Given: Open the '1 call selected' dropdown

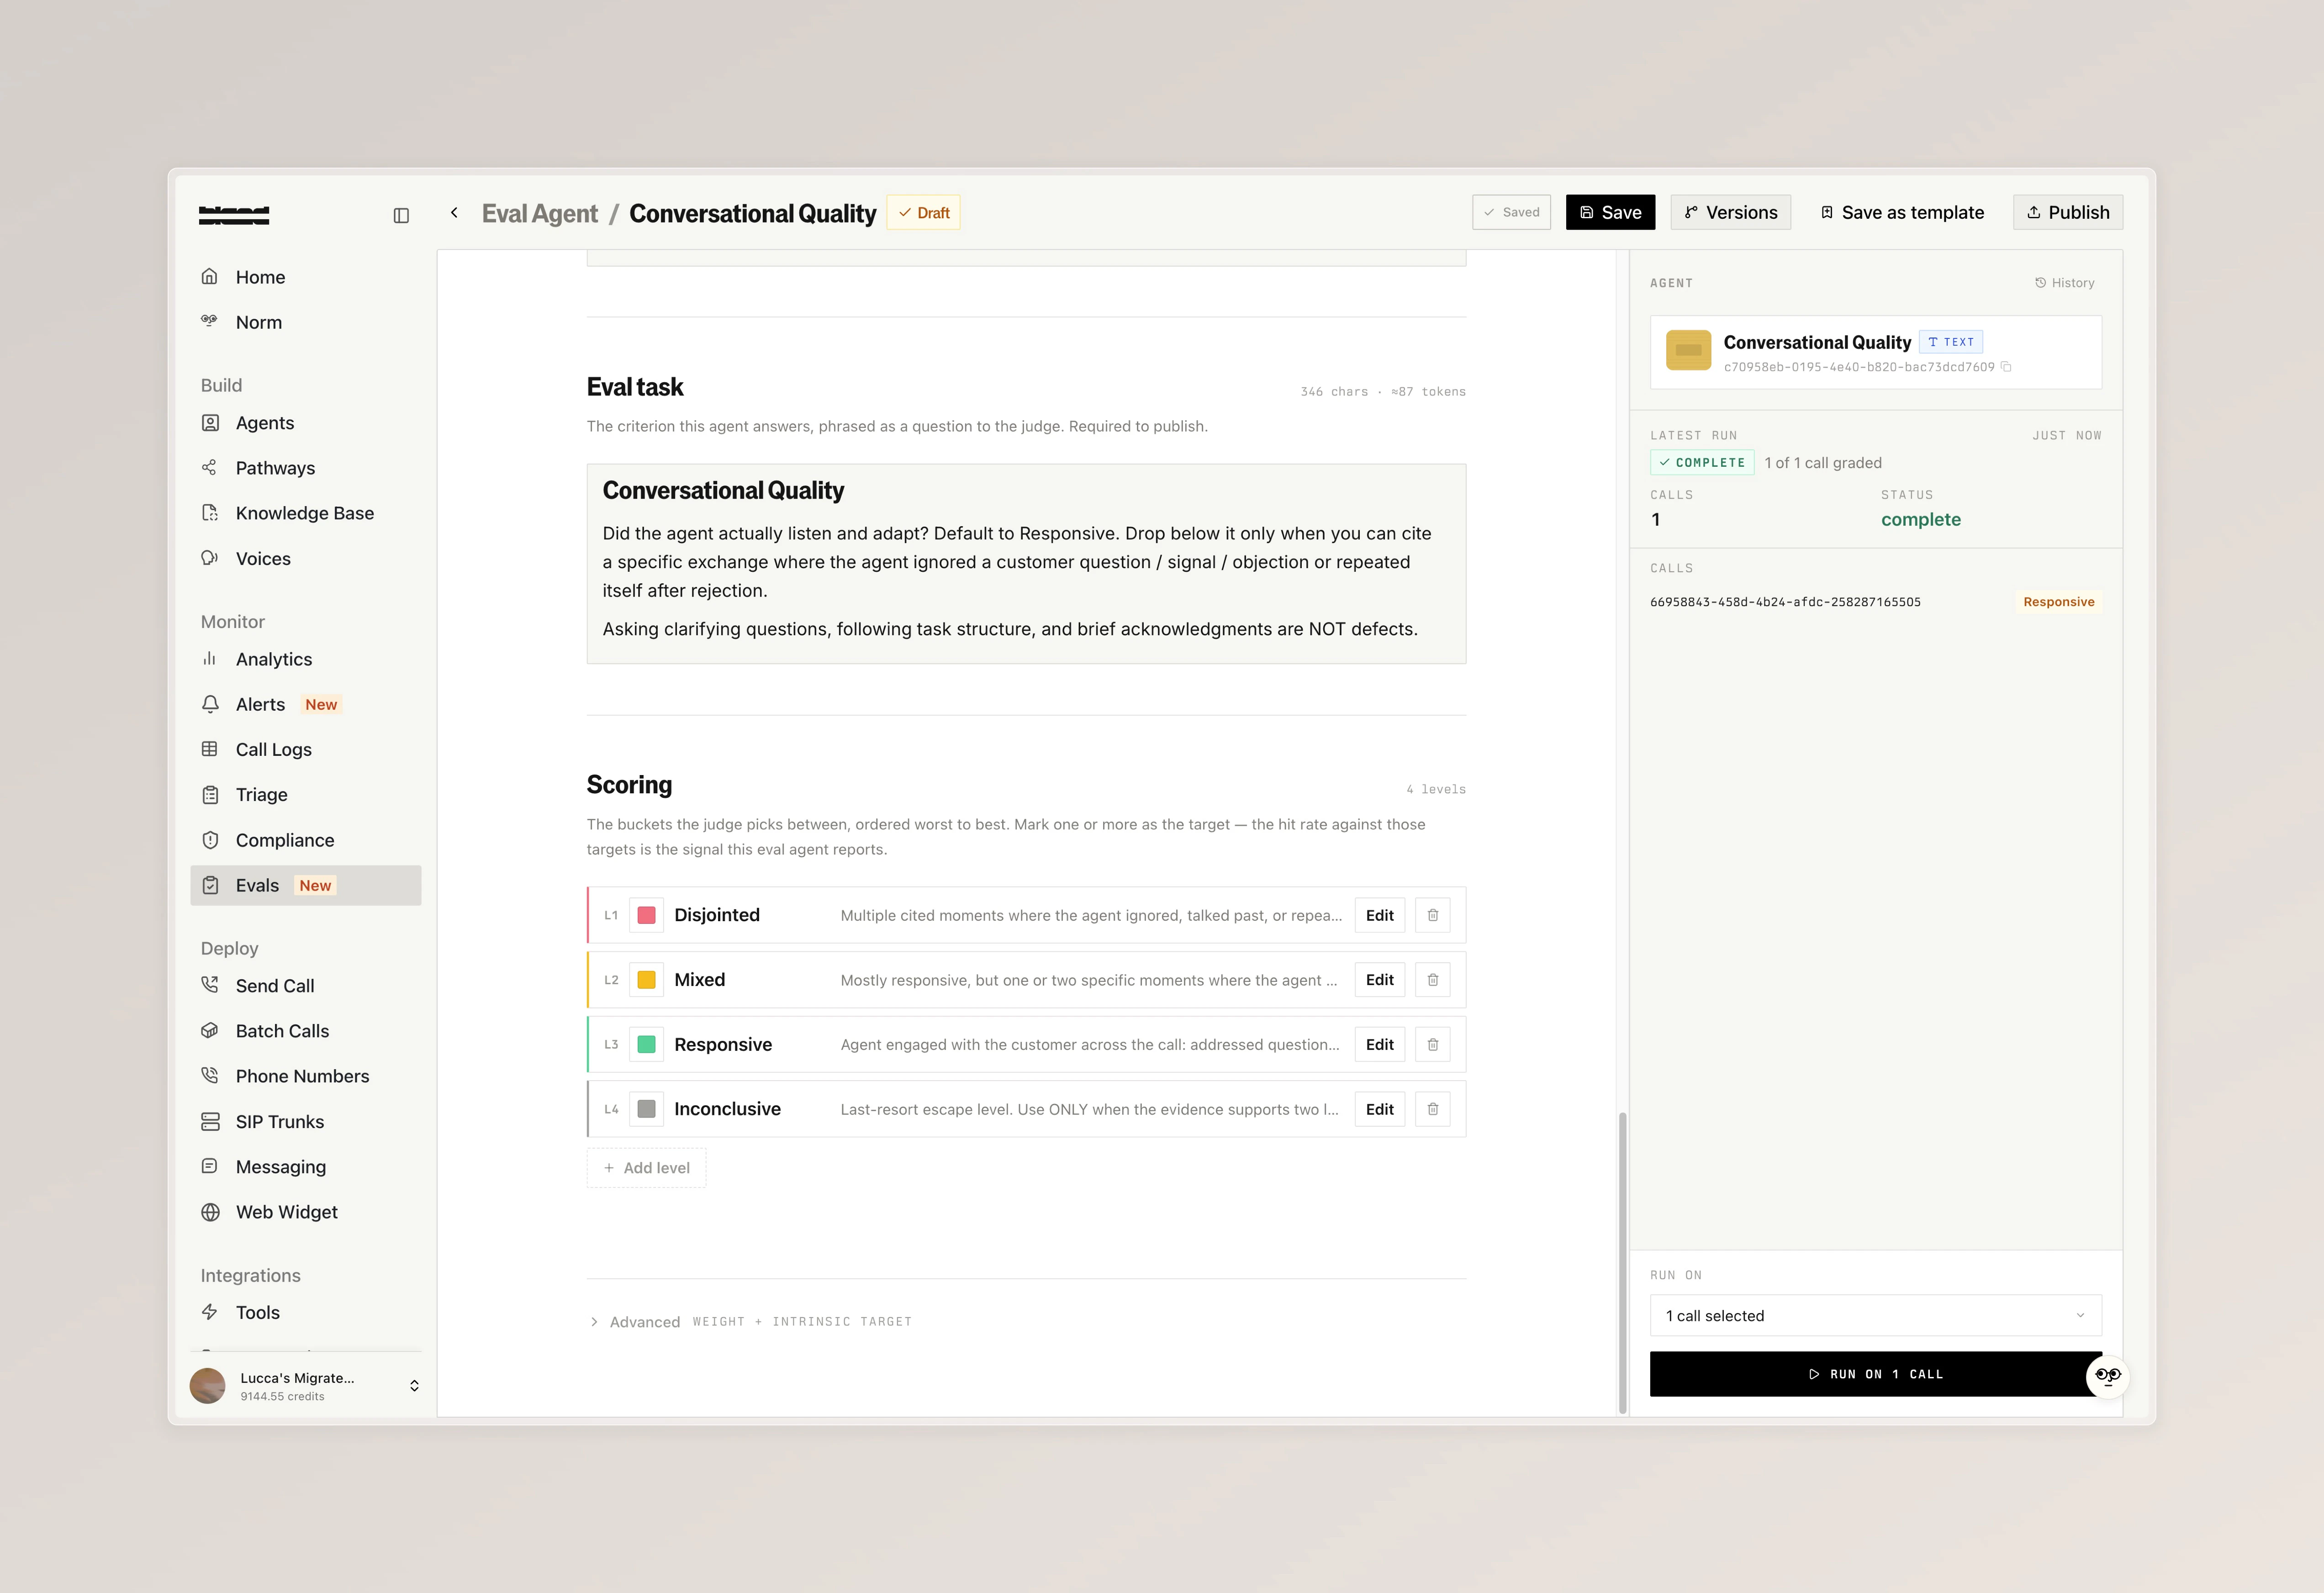Looking at the screenshot, I should (1876, 1316).
